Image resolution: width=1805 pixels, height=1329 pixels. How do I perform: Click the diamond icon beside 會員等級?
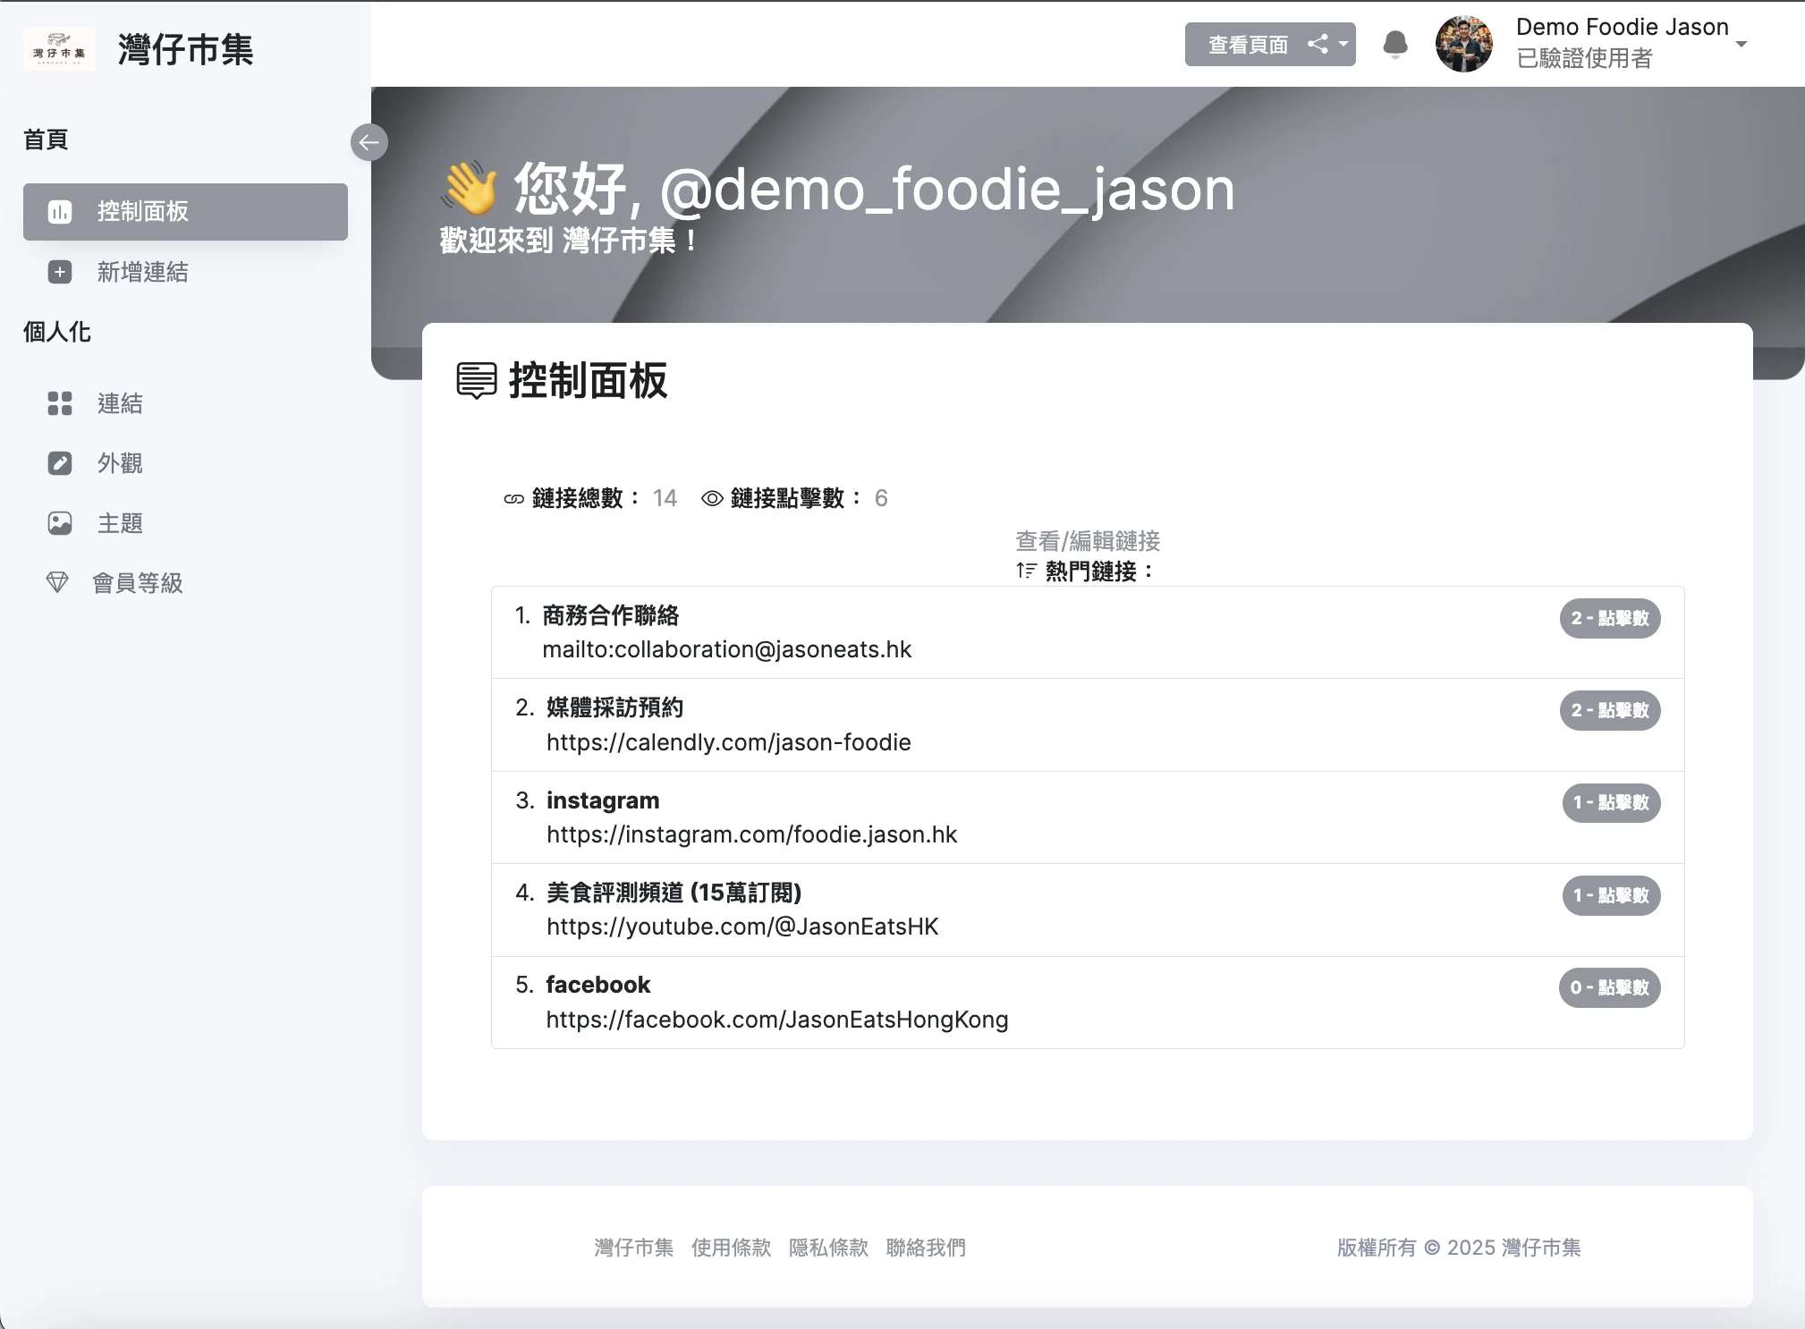pyautogui.click(x=57, y=583)
